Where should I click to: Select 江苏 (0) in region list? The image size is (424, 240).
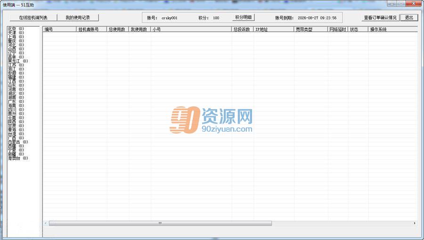(x=16, y=65)
